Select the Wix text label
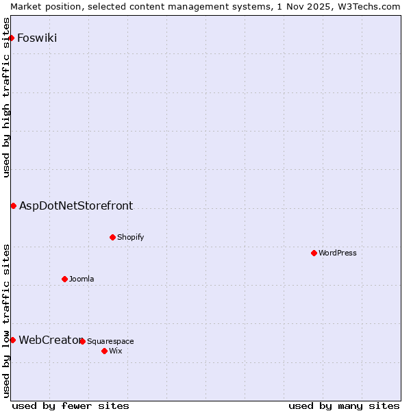This screenshot has width=411, height=411. [x=116, y=351]
